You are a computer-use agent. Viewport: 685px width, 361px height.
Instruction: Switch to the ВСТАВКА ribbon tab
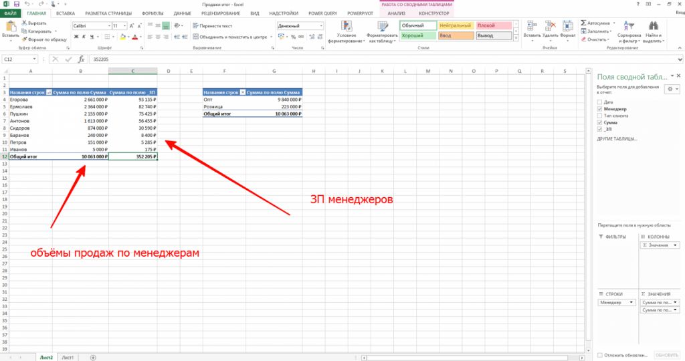coord(66,13)
